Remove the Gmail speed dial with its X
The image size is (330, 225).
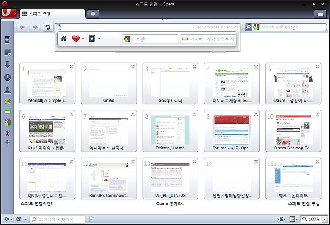click(x=133, y=67)
